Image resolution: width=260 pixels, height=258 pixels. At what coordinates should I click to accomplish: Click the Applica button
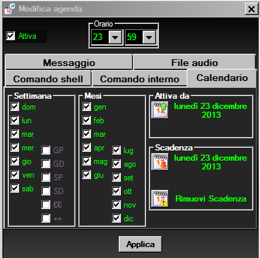click(x=141, y=244)
